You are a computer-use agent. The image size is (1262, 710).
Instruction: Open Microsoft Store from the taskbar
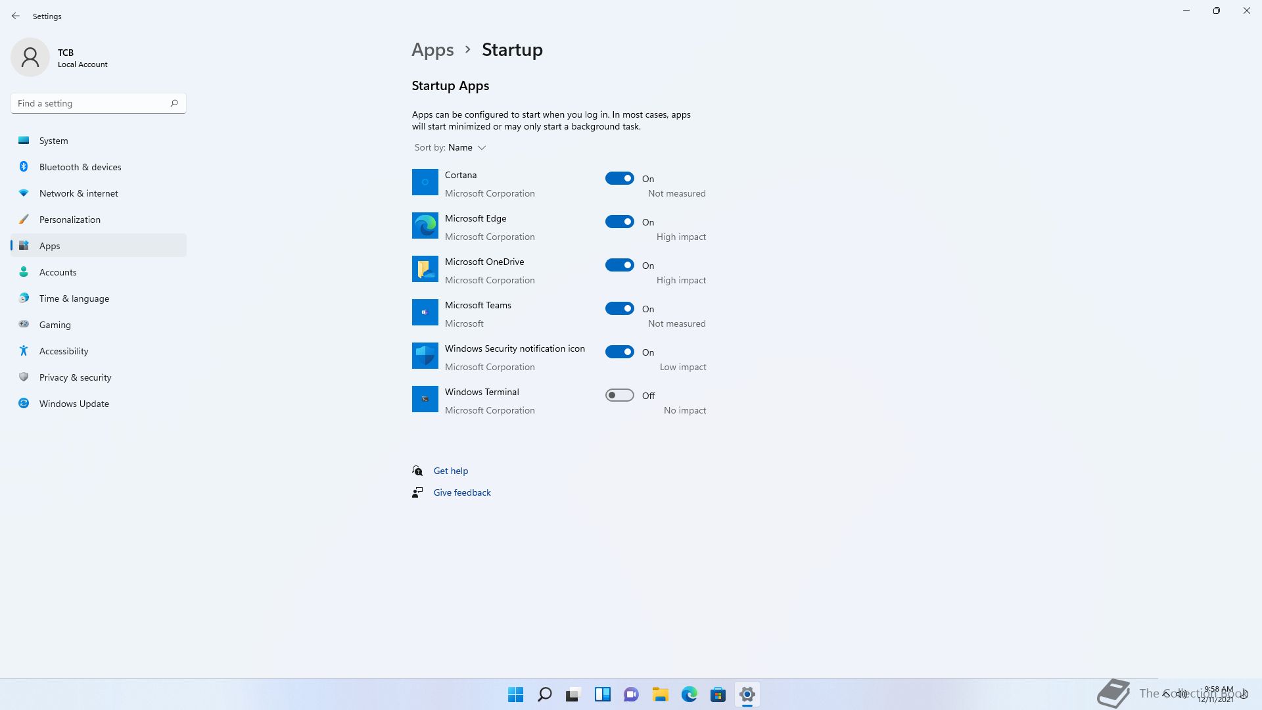[x=718, y=694]
